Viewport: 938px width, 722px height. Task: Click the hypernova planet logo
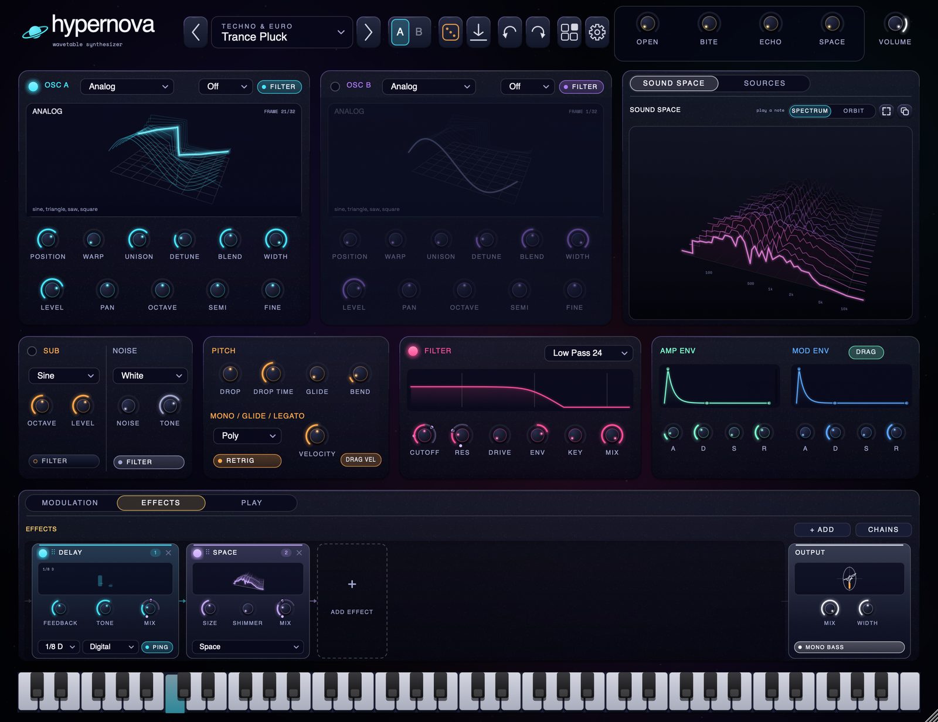tap(35, 32)
